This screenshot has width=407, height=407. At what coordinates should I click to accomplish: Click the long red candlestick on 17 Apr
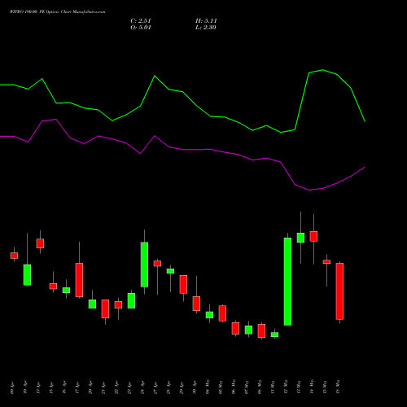pyautogui.click(x=79, y=280)
